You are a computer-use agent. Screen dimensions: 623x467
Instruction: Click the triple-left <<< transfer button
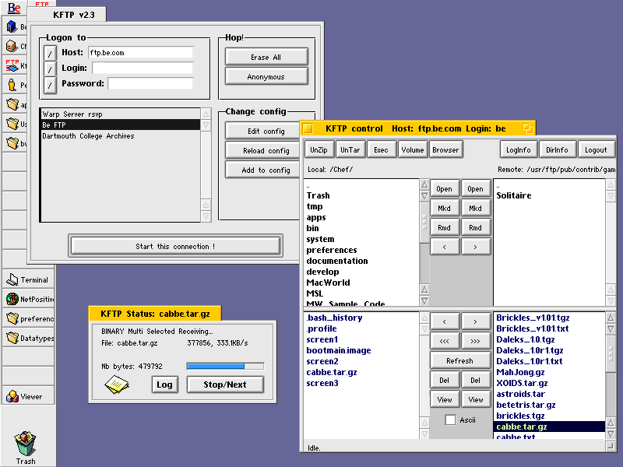click(x=444, y=341)
